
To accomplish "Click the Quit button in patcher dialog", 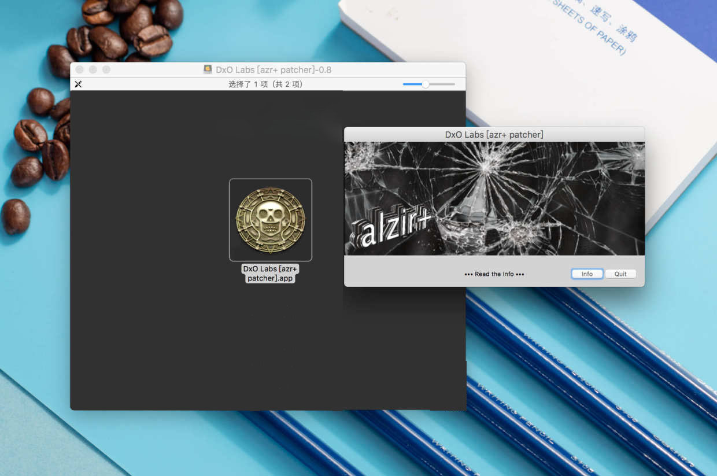I will click(x=620, y=274).
